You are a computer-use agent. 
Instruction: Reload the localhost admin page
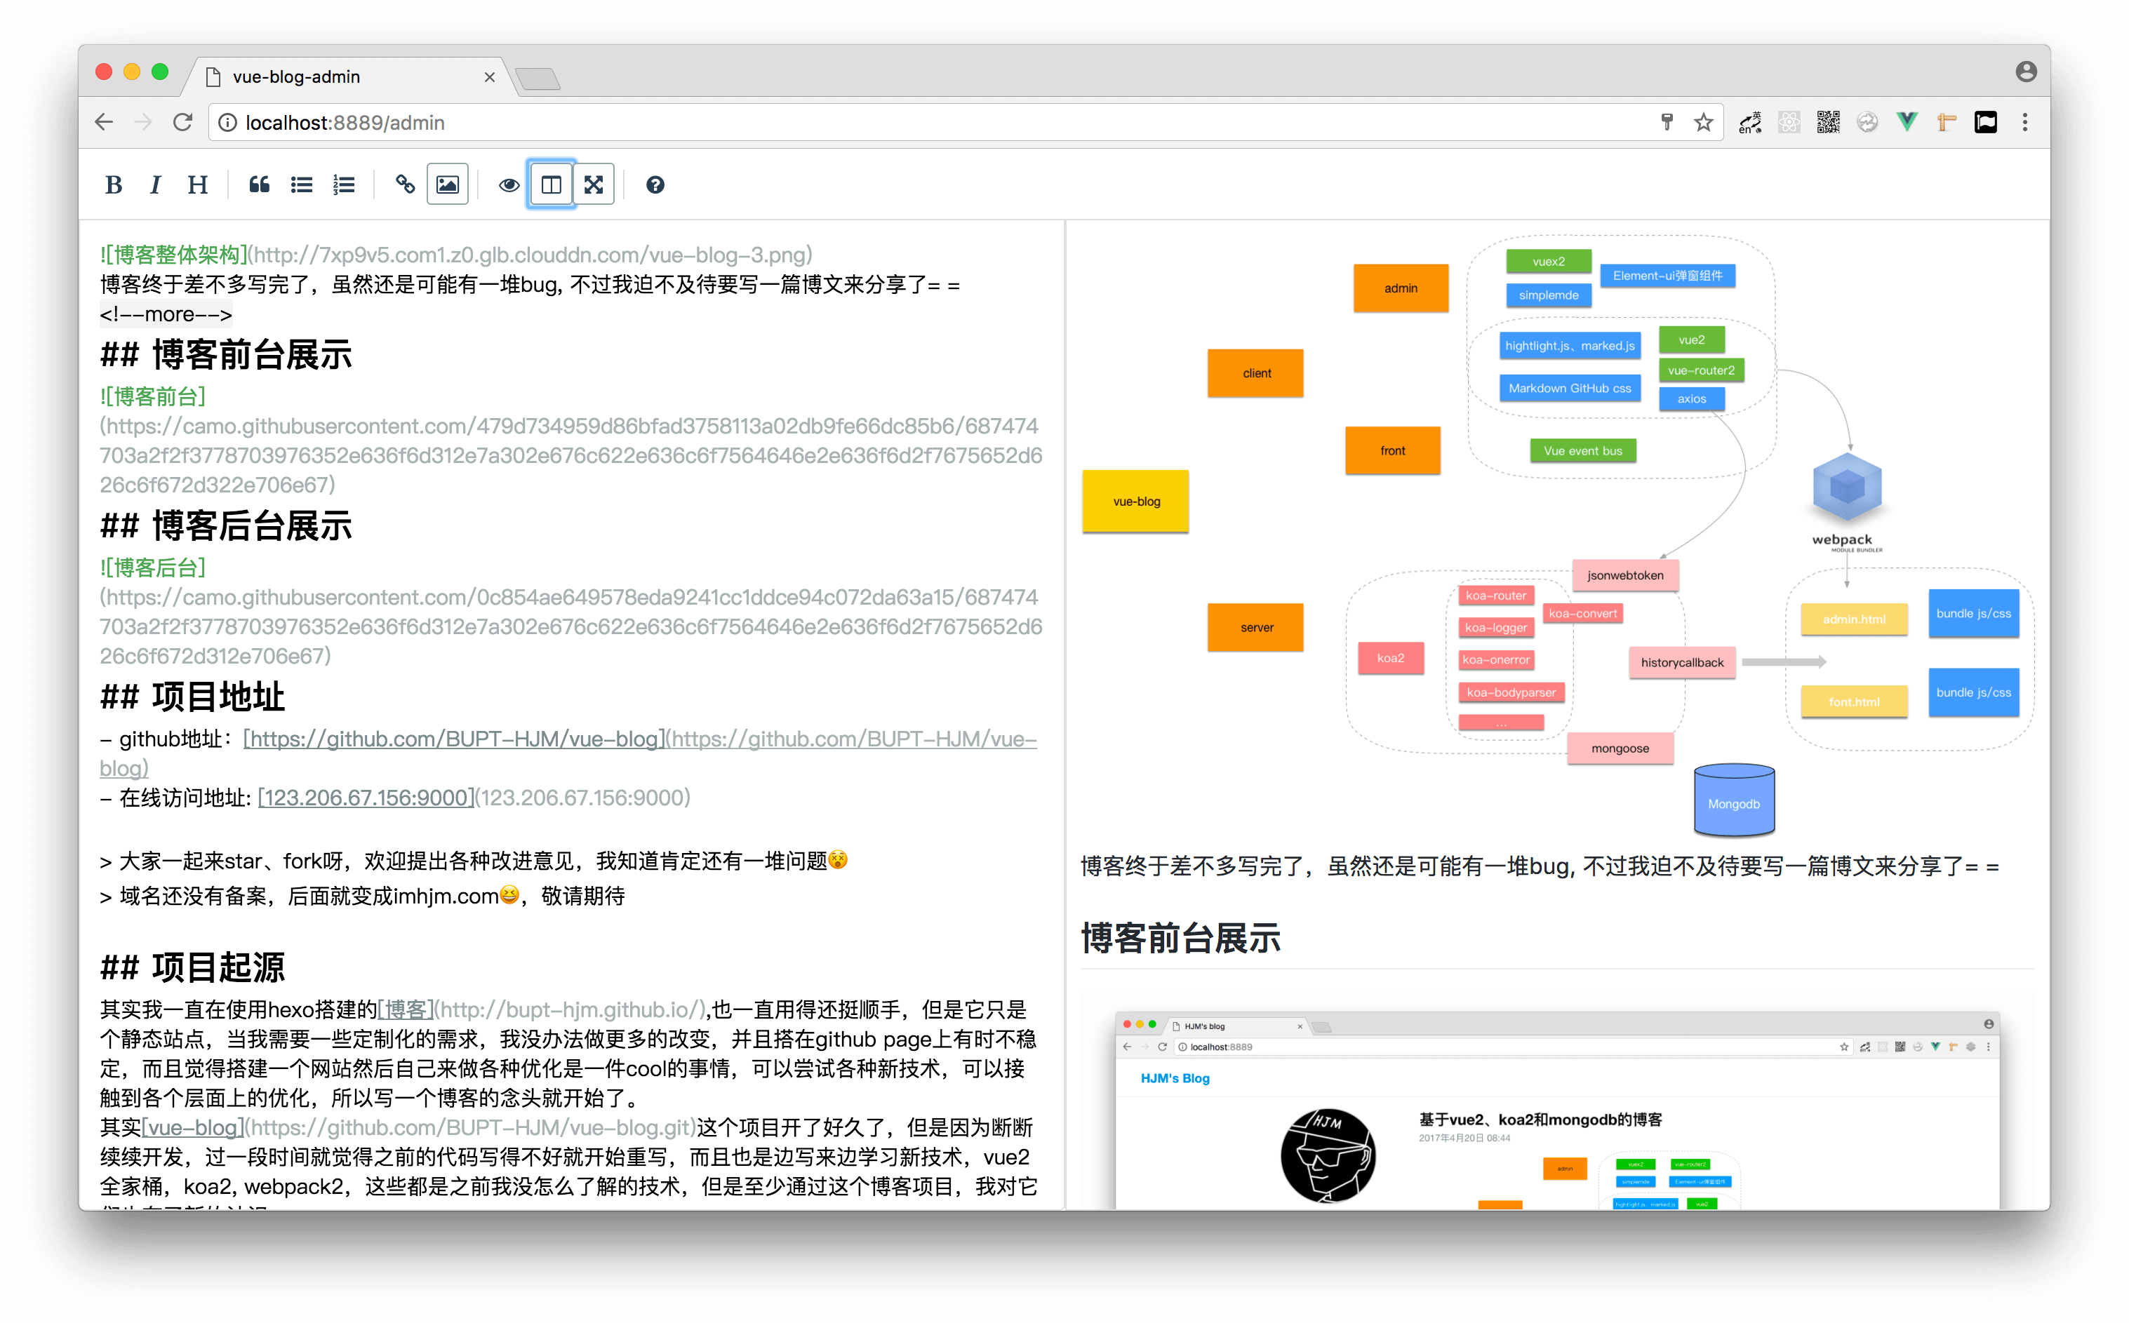coord(182,123)
